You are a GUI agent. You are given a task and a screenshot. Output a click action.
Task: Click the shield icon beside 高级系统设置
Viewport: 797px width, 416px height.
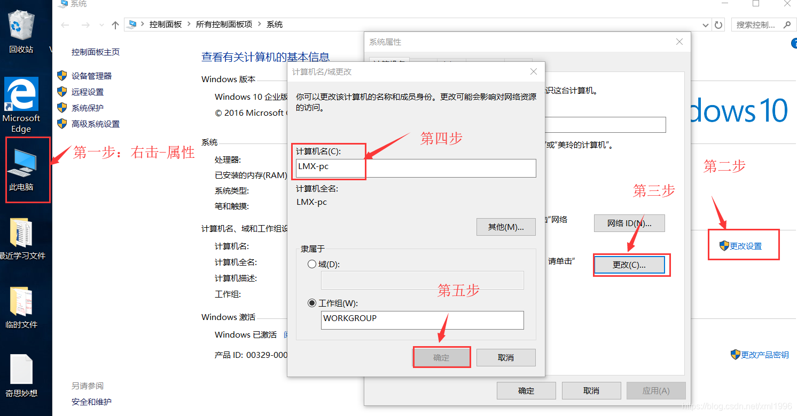[62, 124]
